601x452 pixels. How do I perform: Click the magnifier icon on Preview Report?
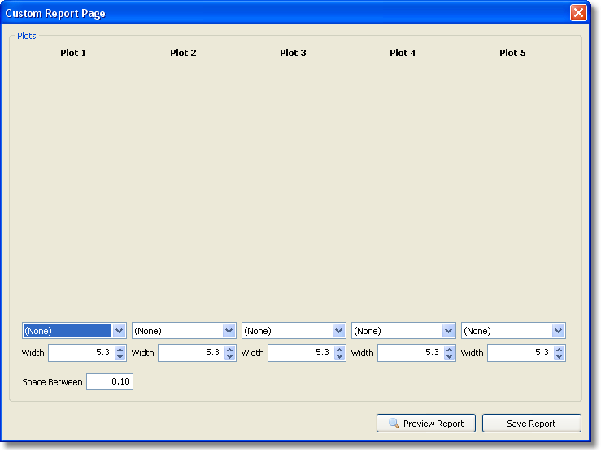tap(394, 424)
